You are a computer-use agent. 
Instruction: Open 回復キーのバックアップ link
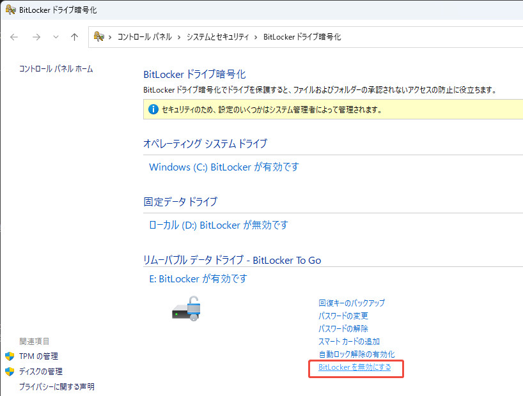tap(352, 303)
